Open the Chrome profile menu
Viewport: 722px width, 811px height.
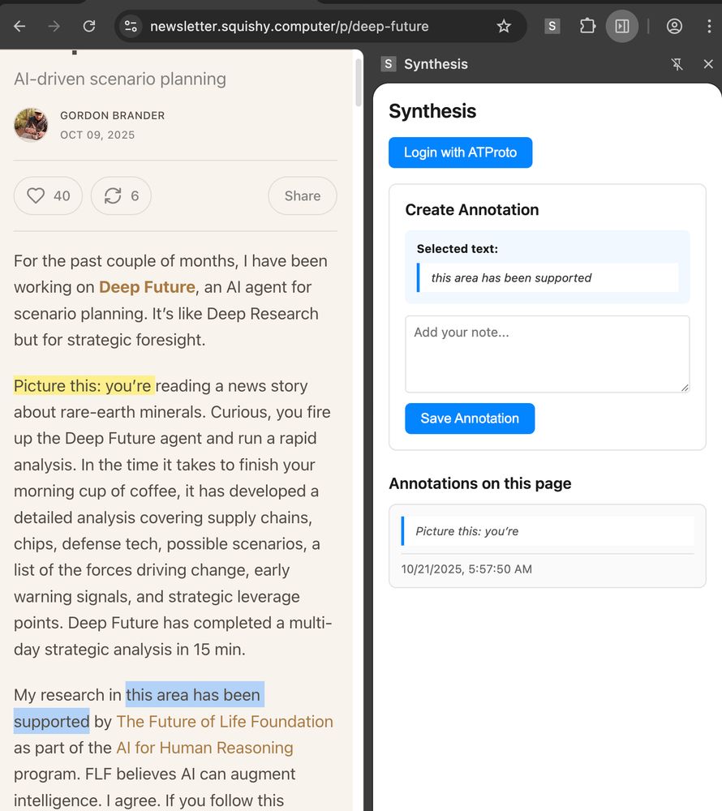pos(674,26)
